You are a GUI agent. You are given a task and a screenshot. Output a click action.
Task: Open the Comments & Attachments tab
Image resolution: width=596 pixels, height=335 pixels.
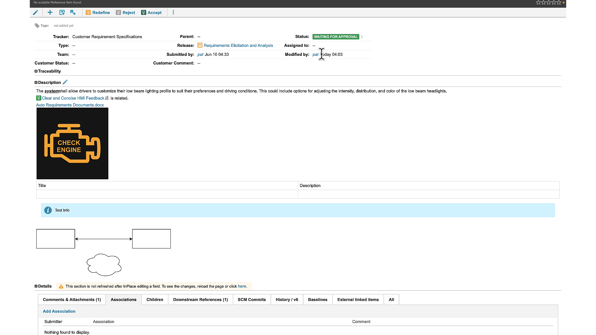tap(71, 299)
